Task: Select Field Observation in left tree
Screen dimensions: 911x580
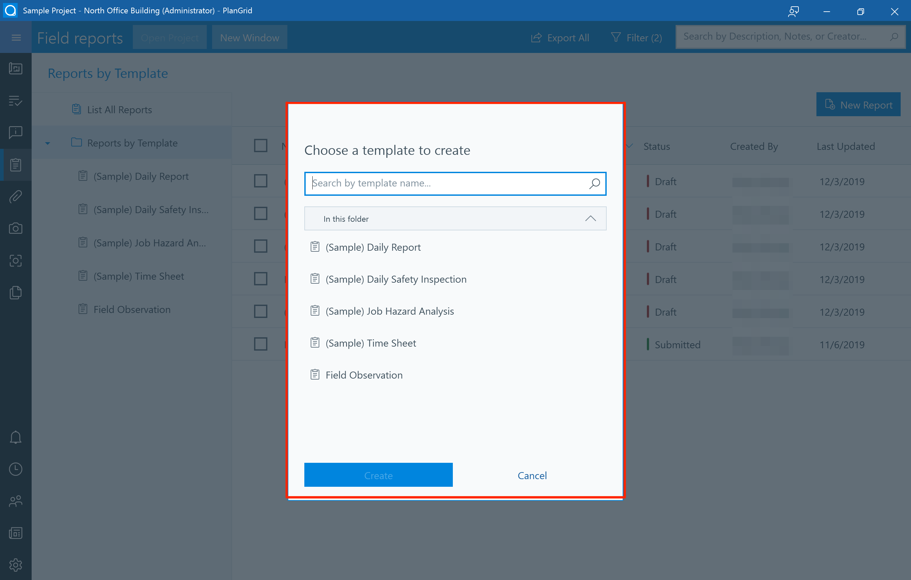Action: [x=132, y=310]
